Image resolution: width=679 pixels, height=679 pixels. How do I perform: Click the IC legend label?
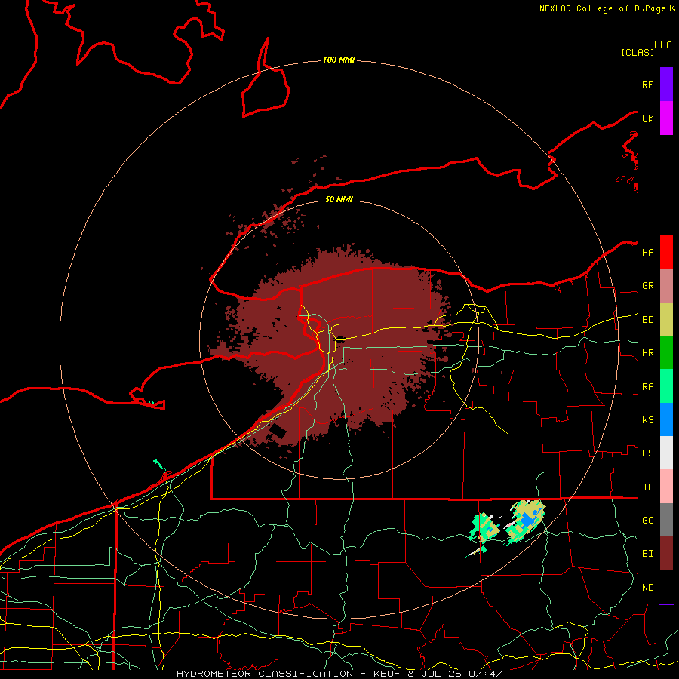click(x=647, y=487)
